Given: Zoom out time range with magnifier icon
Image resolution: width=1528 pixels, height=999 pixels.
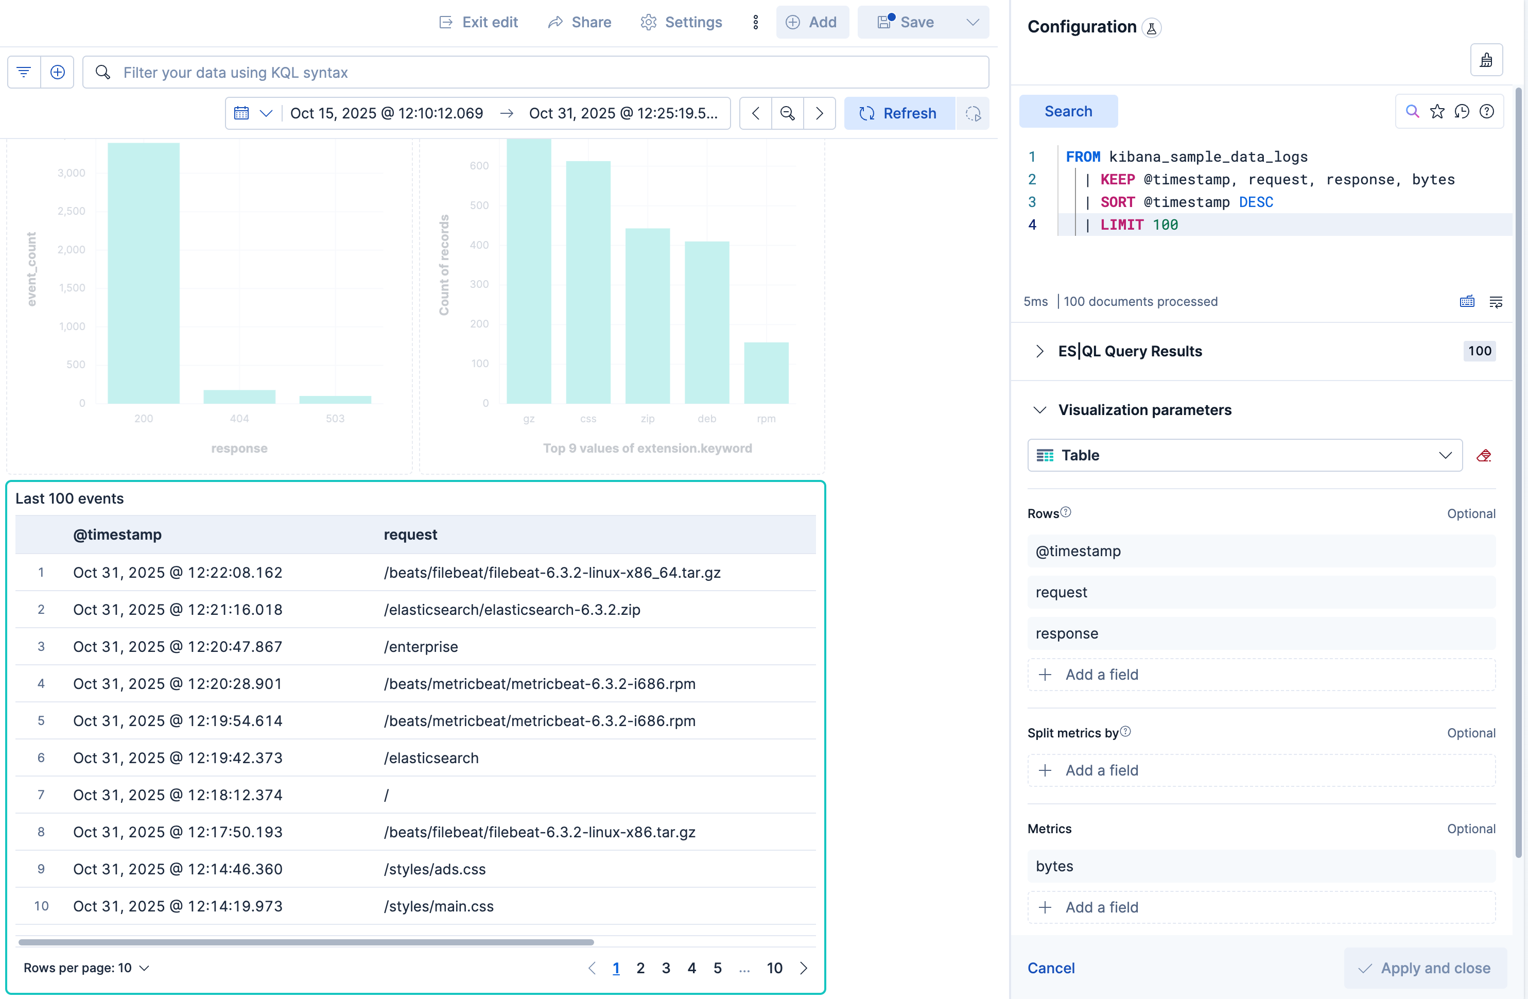Looking at the screenshot, I should click(x=787, y=113).
